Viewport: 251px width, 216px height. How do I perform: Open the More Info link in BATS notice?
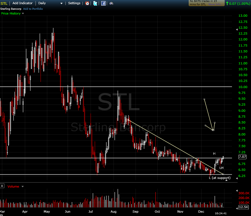point(216,4)
